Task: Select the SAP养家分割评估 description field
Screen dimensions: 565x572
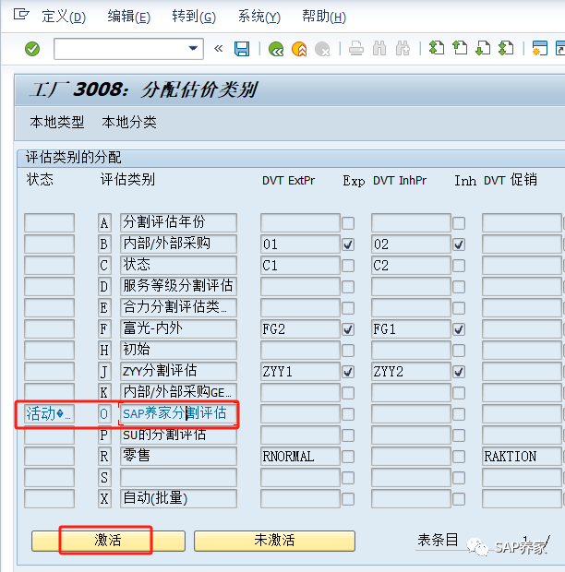Action: pyautogui.click(x=178, y=413)
